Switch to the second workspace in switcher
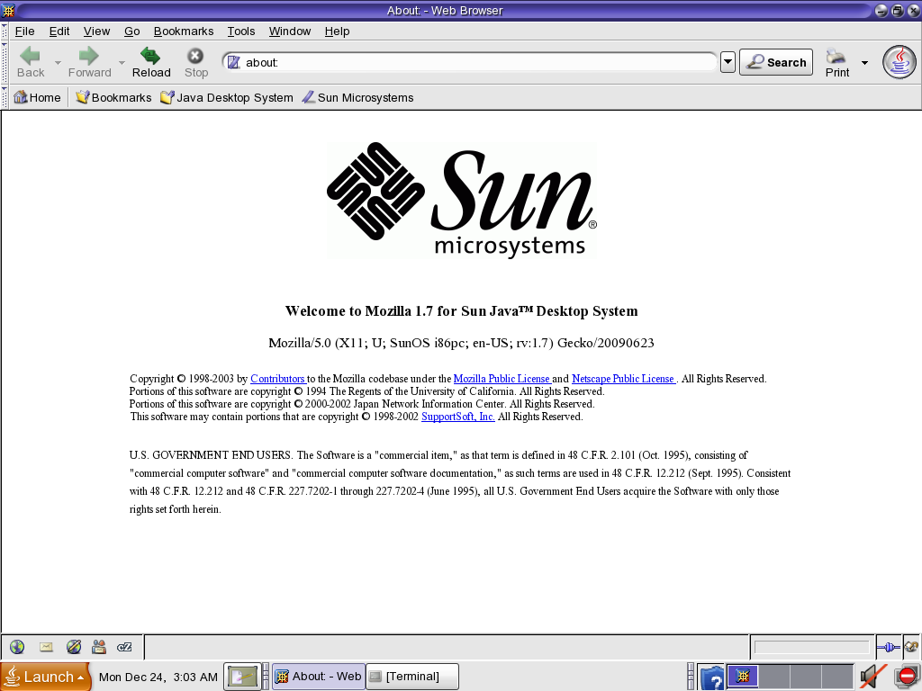 [774, 677]
